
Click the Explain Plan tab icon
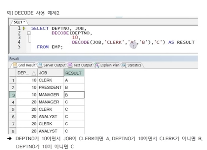97,65
